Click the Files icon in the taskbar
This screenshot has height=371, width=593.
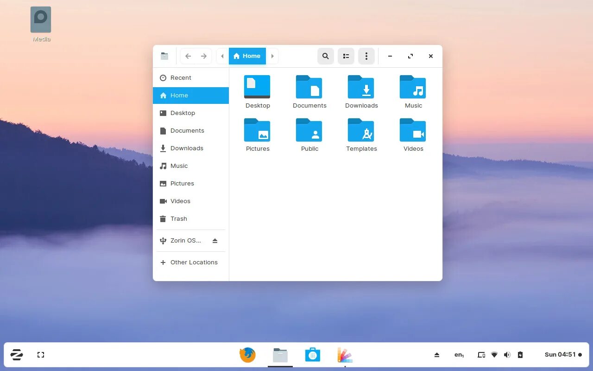coord(280,355)
